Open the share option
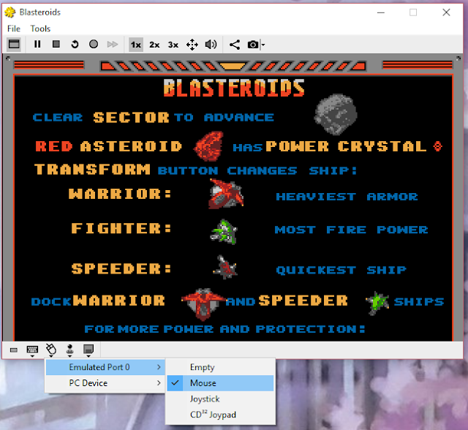The image size is (468, 430). [x=235, y=45]
